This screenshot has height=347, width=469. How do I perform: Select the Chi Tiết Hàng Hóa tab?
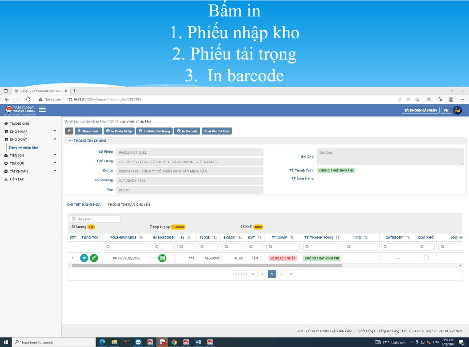point(84,204)
